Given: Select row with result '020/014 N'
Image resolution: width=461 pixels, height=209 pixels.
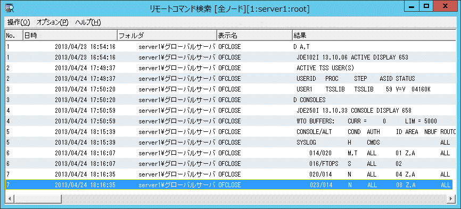Looking at the screenshot, I should coord(229,174).
